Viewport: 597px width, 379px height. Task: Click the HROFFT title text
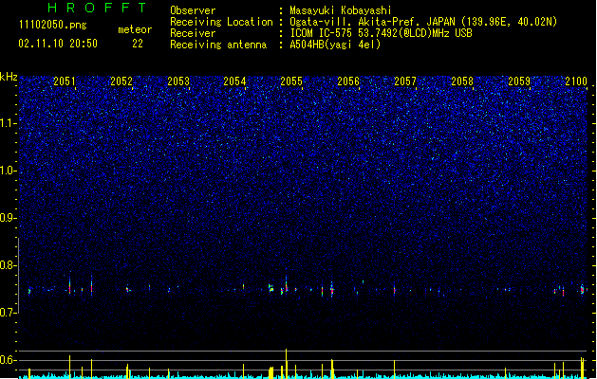(x=97, y=8)
